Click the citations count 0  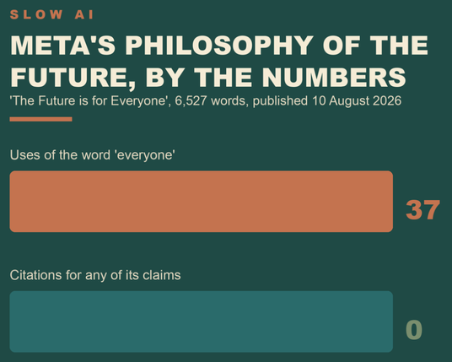414,330
